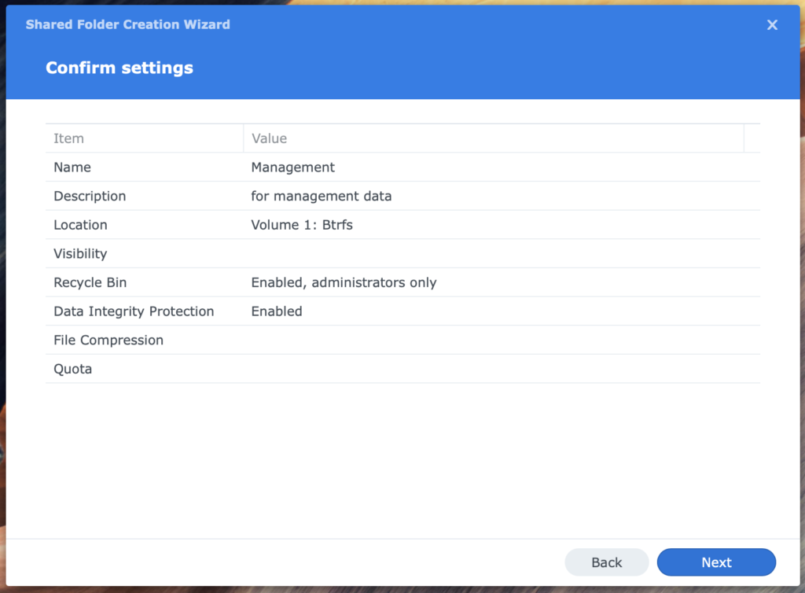This screenshot has height=593, width=805.
Task: Close the Shared Folder Creation Wizard
Action: click(x=772, y=24)
